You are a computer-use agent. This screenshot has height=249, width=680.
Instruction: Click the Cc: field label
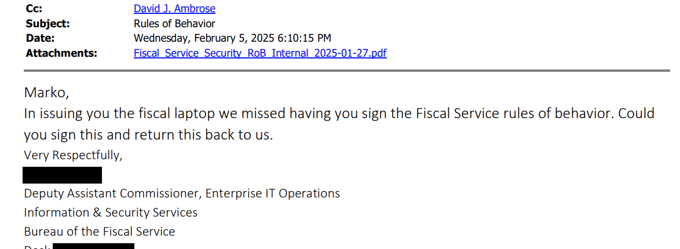[34, 9]
